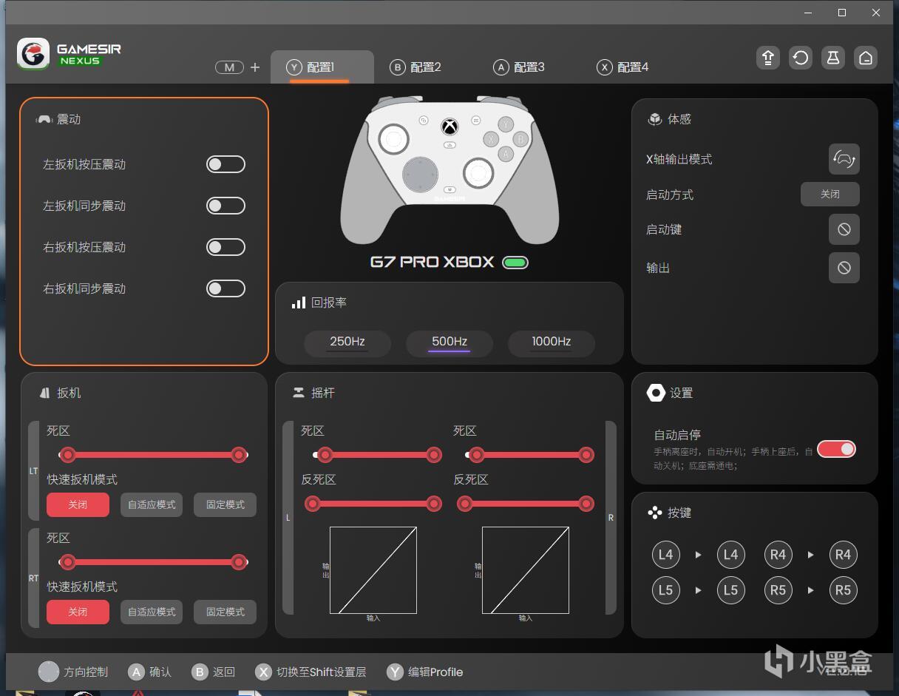Viewport: 899px width, 696px height.
Task: Click the right stick on controller image
Action: click(x=478, y=173)
